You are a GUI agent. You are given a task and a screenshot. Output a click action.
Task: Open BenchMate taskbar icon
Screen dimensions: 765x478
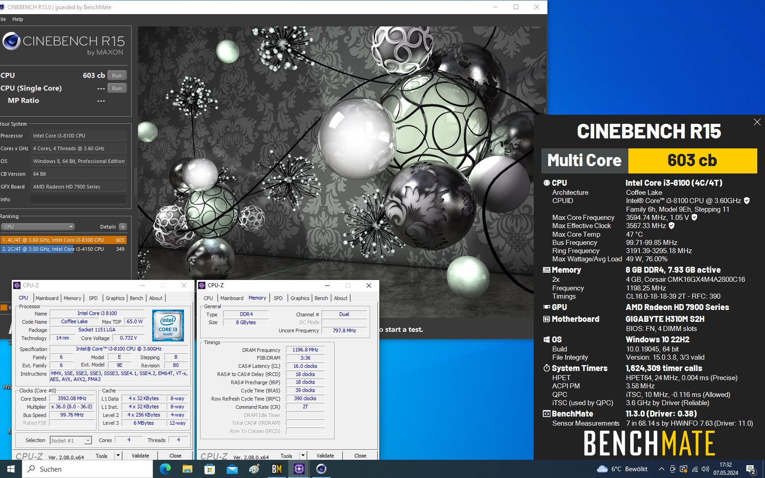point(276,469)
